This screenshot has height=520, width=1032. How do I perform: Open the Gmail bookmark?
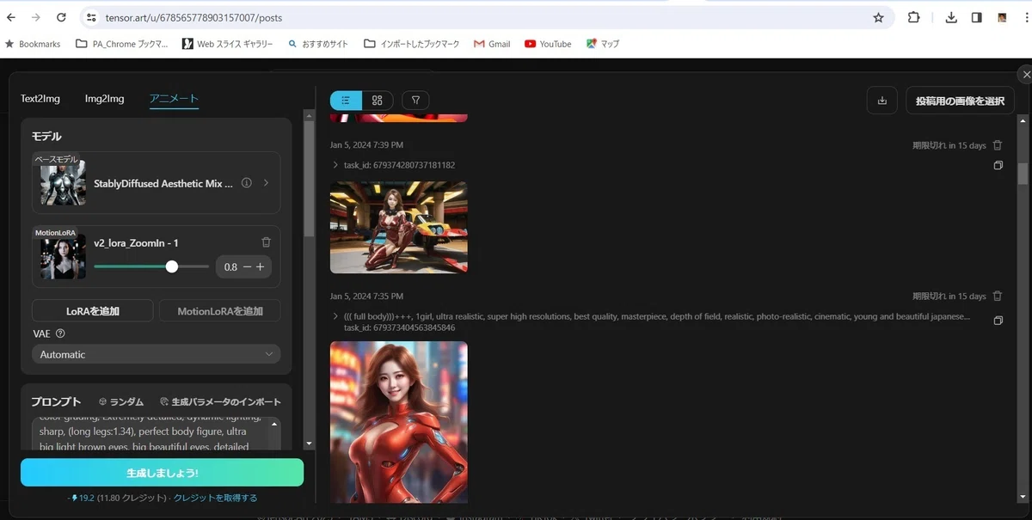pyautogui.click(x=492, y=44)
